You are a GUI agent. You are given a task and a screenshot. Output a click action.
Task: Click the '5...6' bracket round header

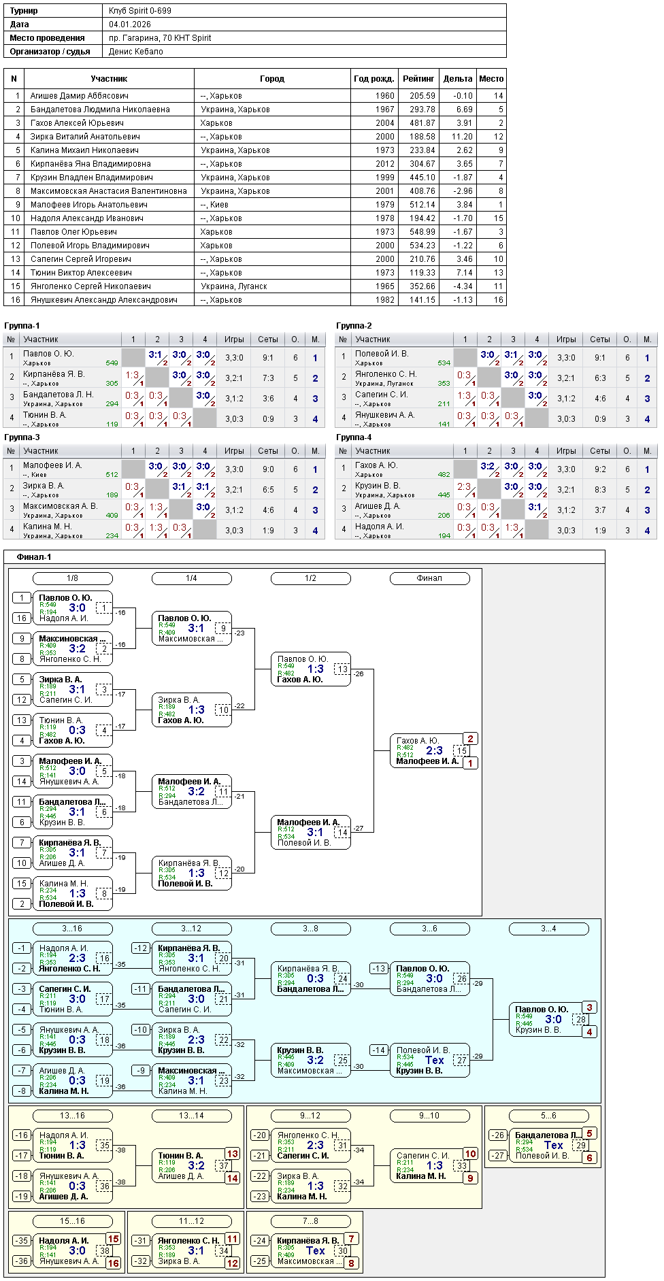click(548, 1116)
